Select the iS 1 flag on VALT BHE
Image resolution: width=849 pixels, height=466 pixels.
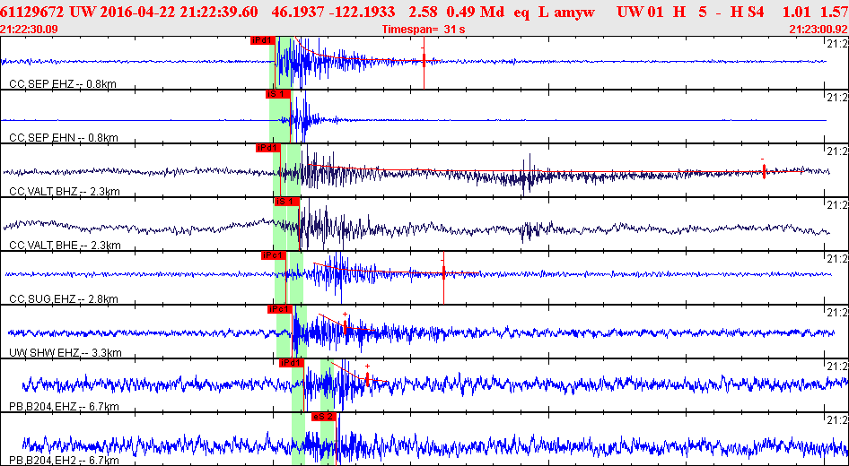(x=287, y=202)
